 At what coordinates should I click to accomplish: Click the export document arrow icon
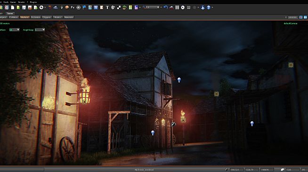coord(35,8)
